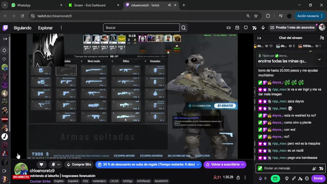Toggle the follow heart button
This screenshot has height=184, width=327.
coord(41,165)
